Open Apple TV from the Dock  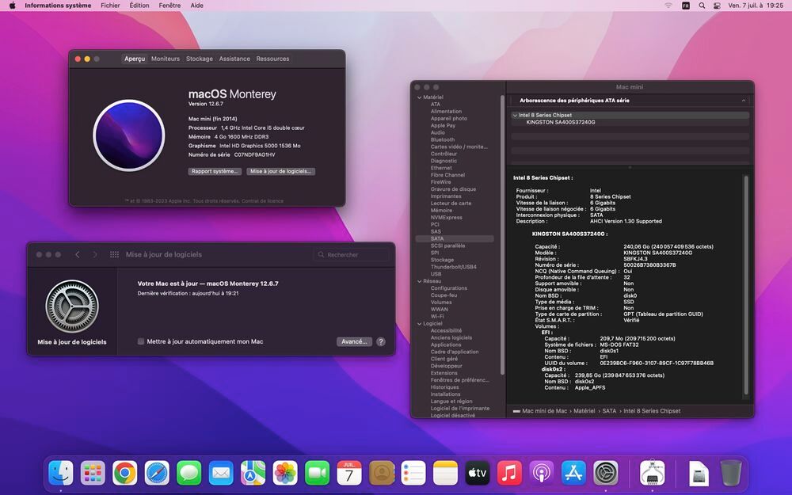(478, 474)
